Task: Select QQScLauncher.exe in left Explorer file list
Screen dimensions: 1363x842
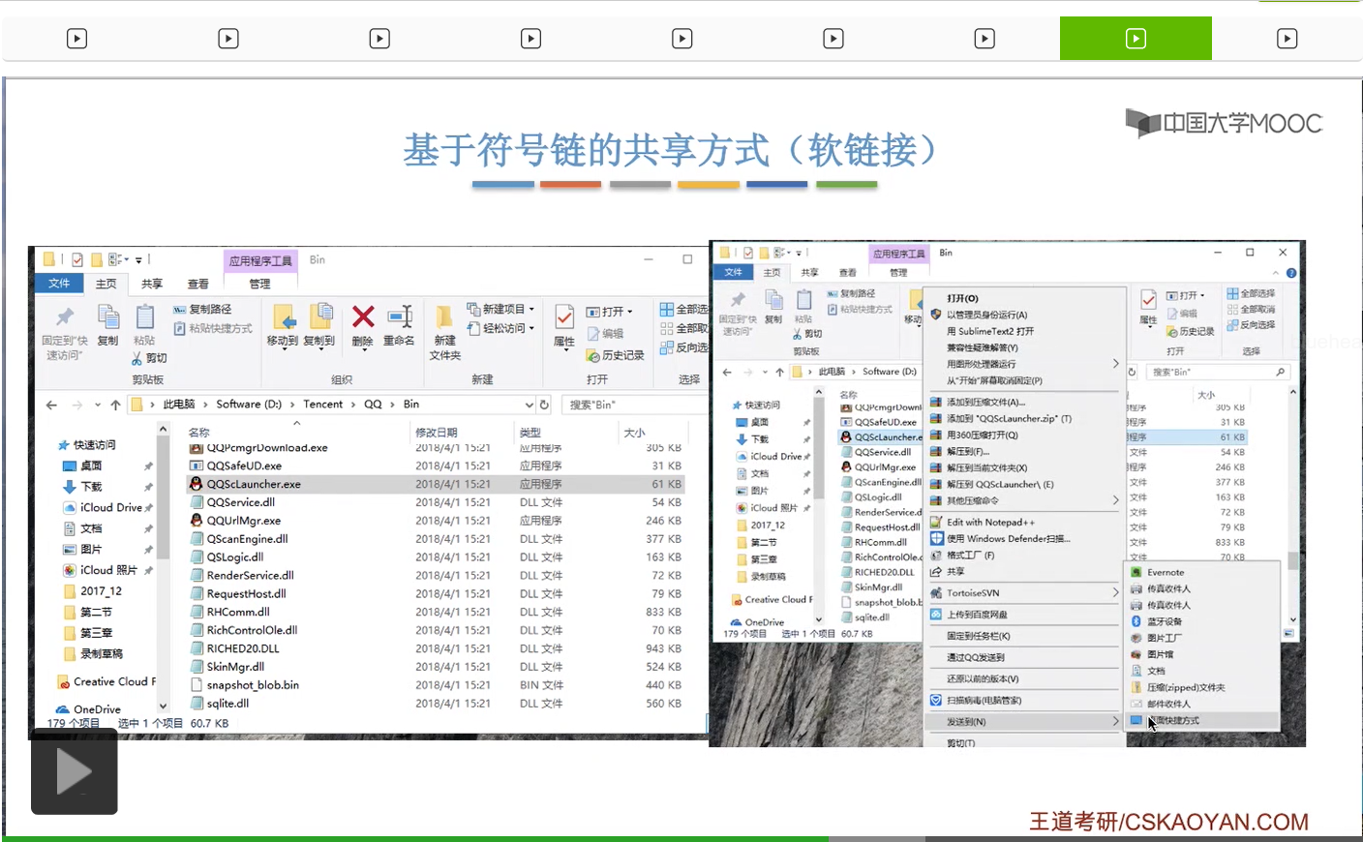Action: (437, 484)
